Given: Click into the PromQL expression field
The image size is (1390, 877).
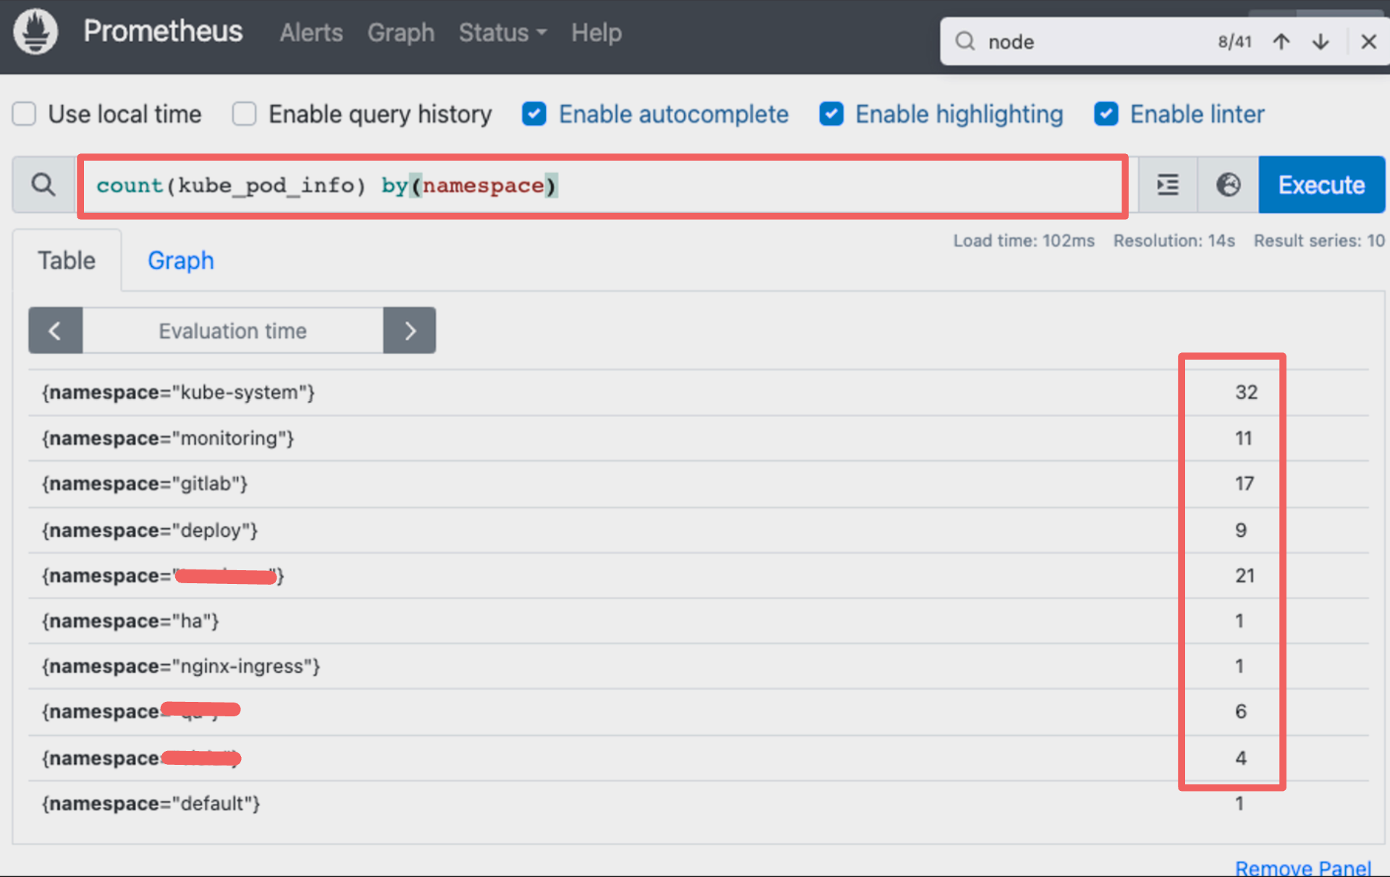Looking at the screenshot, I should pos(796,186).
